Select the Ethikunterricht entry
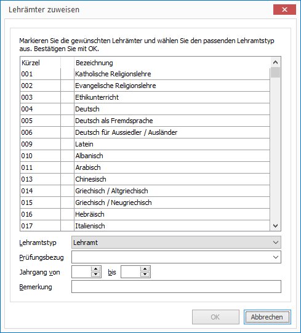This screenshot has width=301, height=333. [x=145, y=97]
